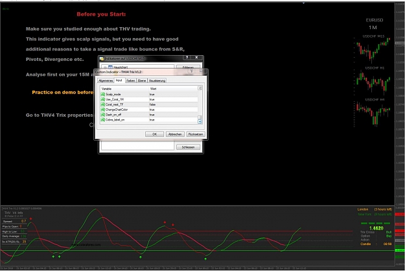Viewport: 405px width, 271px height.
Task: Click the Hauptchart icon in the Indikatoren window
Action: 110,67
